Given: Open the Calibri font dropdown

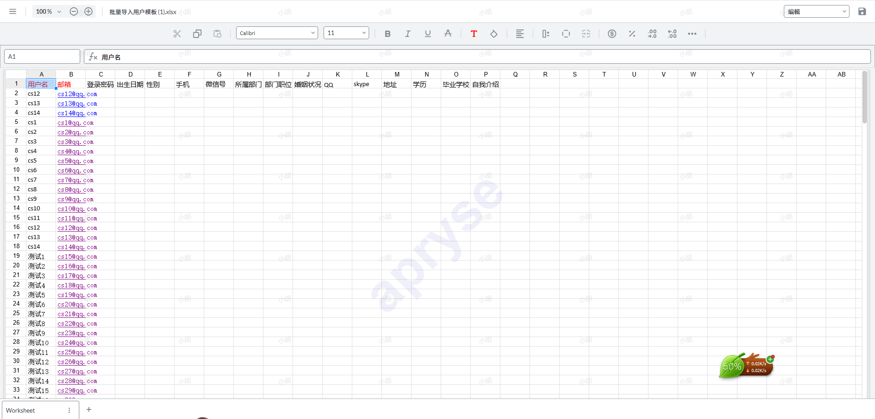Looking at the screenshot, I should (277, 33).
